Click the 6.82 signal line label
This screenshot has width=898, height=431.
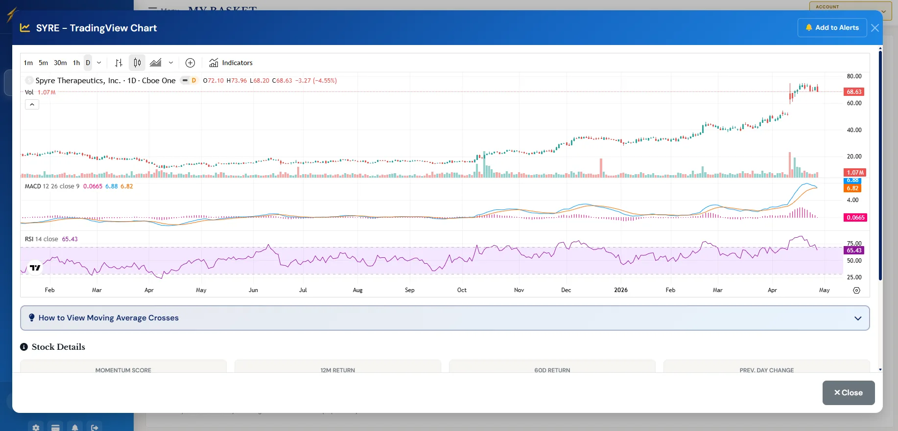[852, 188]
